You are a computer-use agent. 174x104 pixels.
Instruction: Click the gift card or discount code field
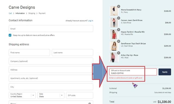coord(133,72)
